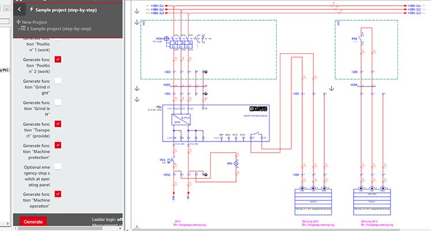Click the red Generate button
Viewport: 431px width, 231px height.
pos(33,222)
